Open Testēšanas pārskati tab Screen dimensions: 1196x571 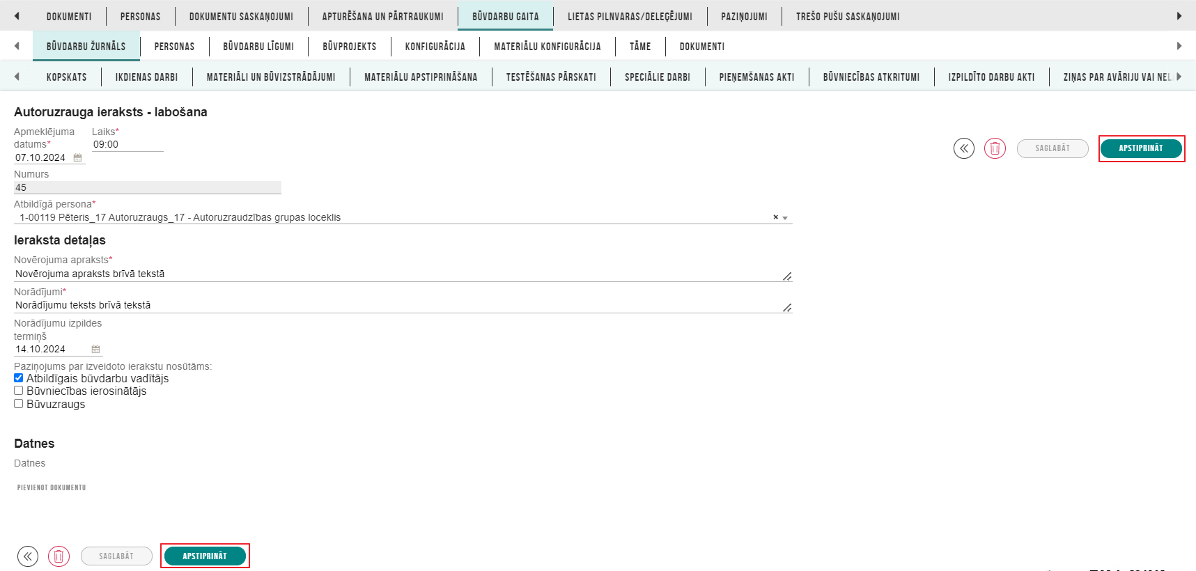point(551,77)
